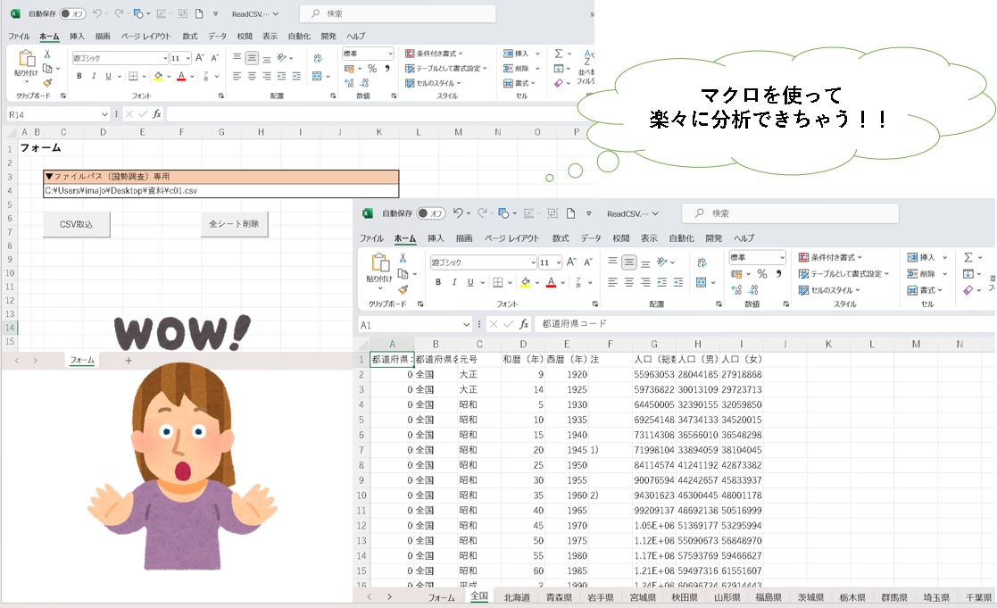
Task: Click Redo arrow in lower-right data window
Action: tap(482, 213)
